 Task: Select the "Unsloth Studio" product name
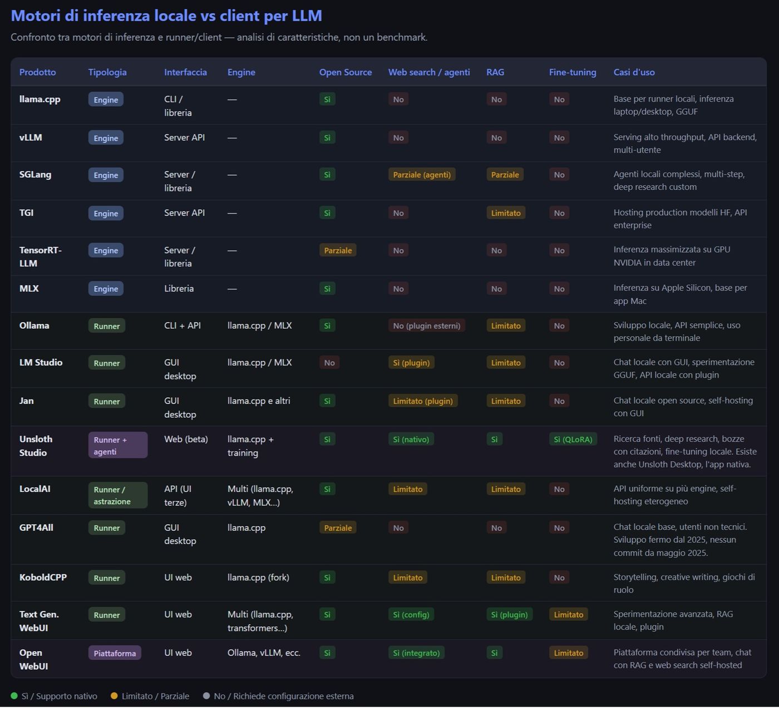coord(36,446)
